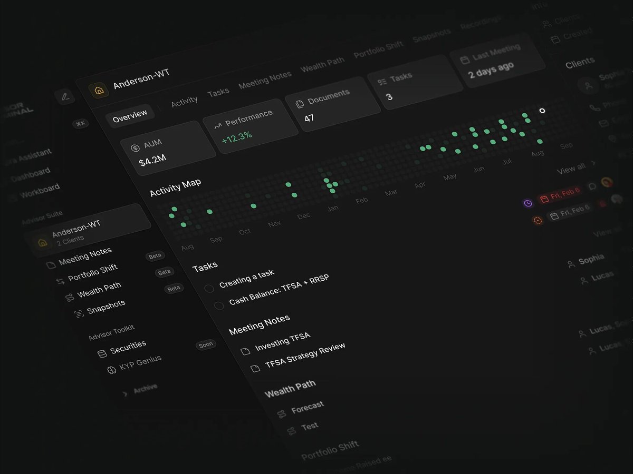Click chevron arrow next to View all
633x474 pixels.
click(593, 163)
